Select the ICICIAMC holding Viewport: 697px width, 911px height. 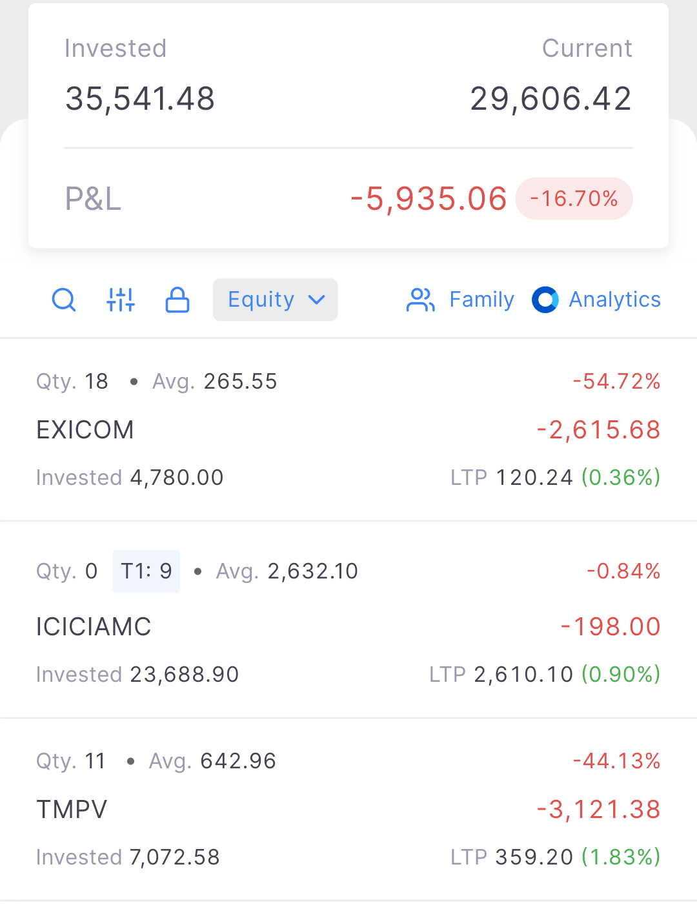point(94,627)
